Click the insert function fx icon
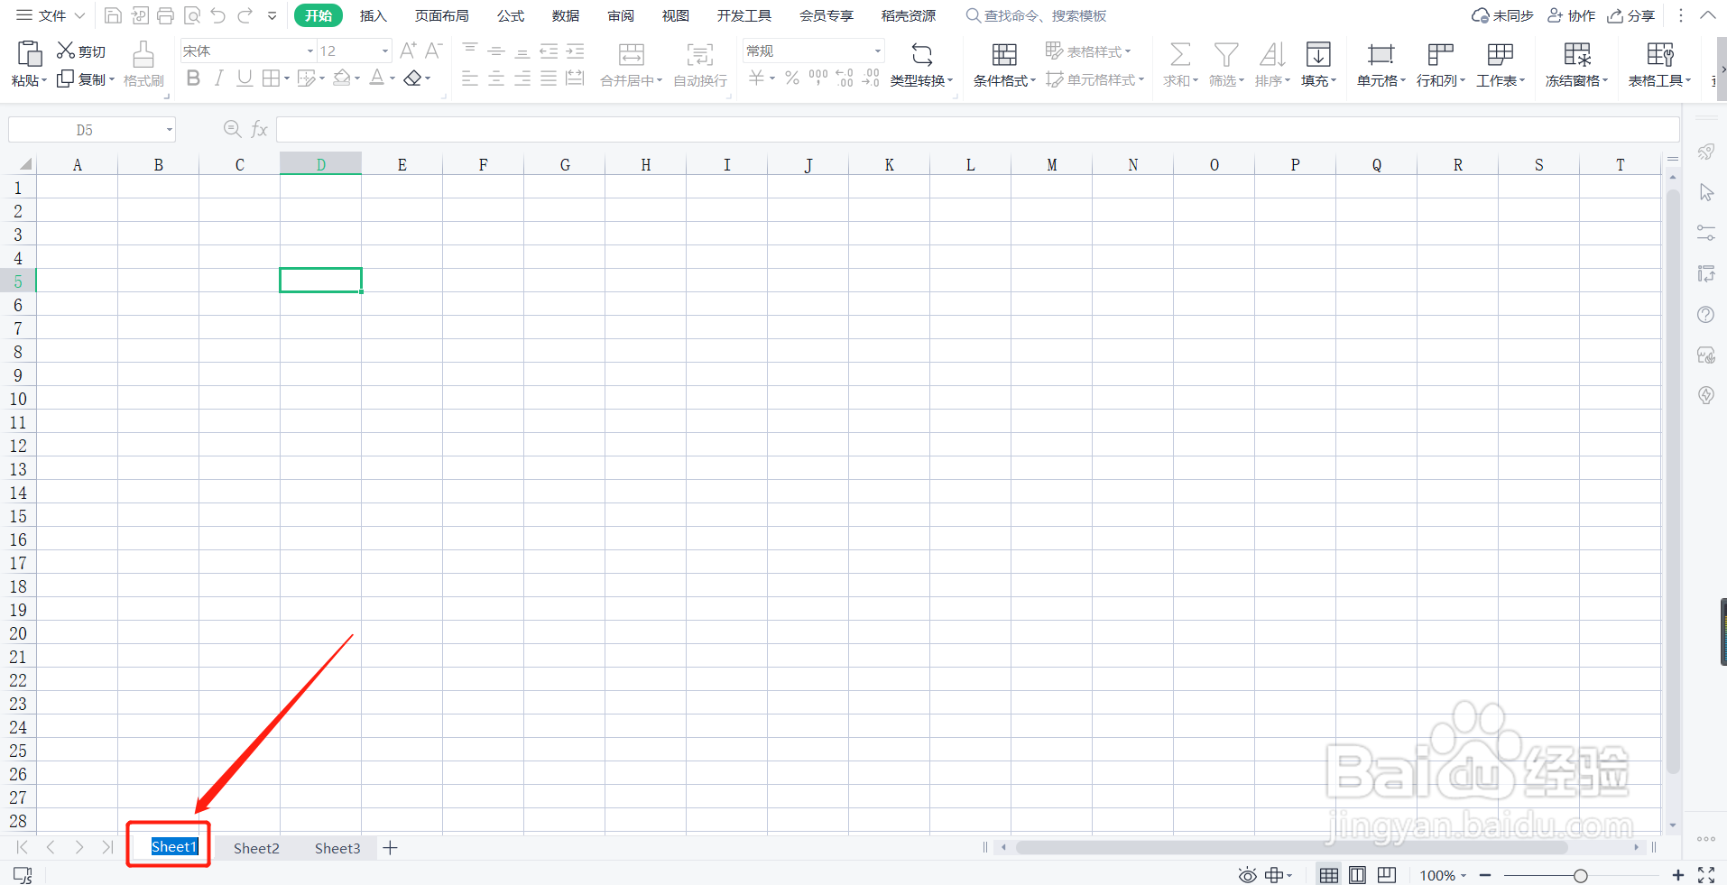Viewport: 1727px width, 885px height. tap(260, 130)
